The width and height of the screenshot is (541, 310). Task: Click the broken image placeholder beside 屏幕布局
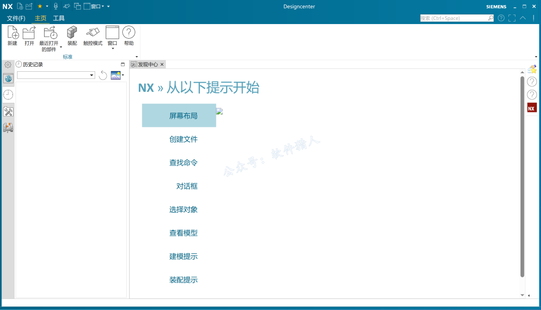point(219,111)
